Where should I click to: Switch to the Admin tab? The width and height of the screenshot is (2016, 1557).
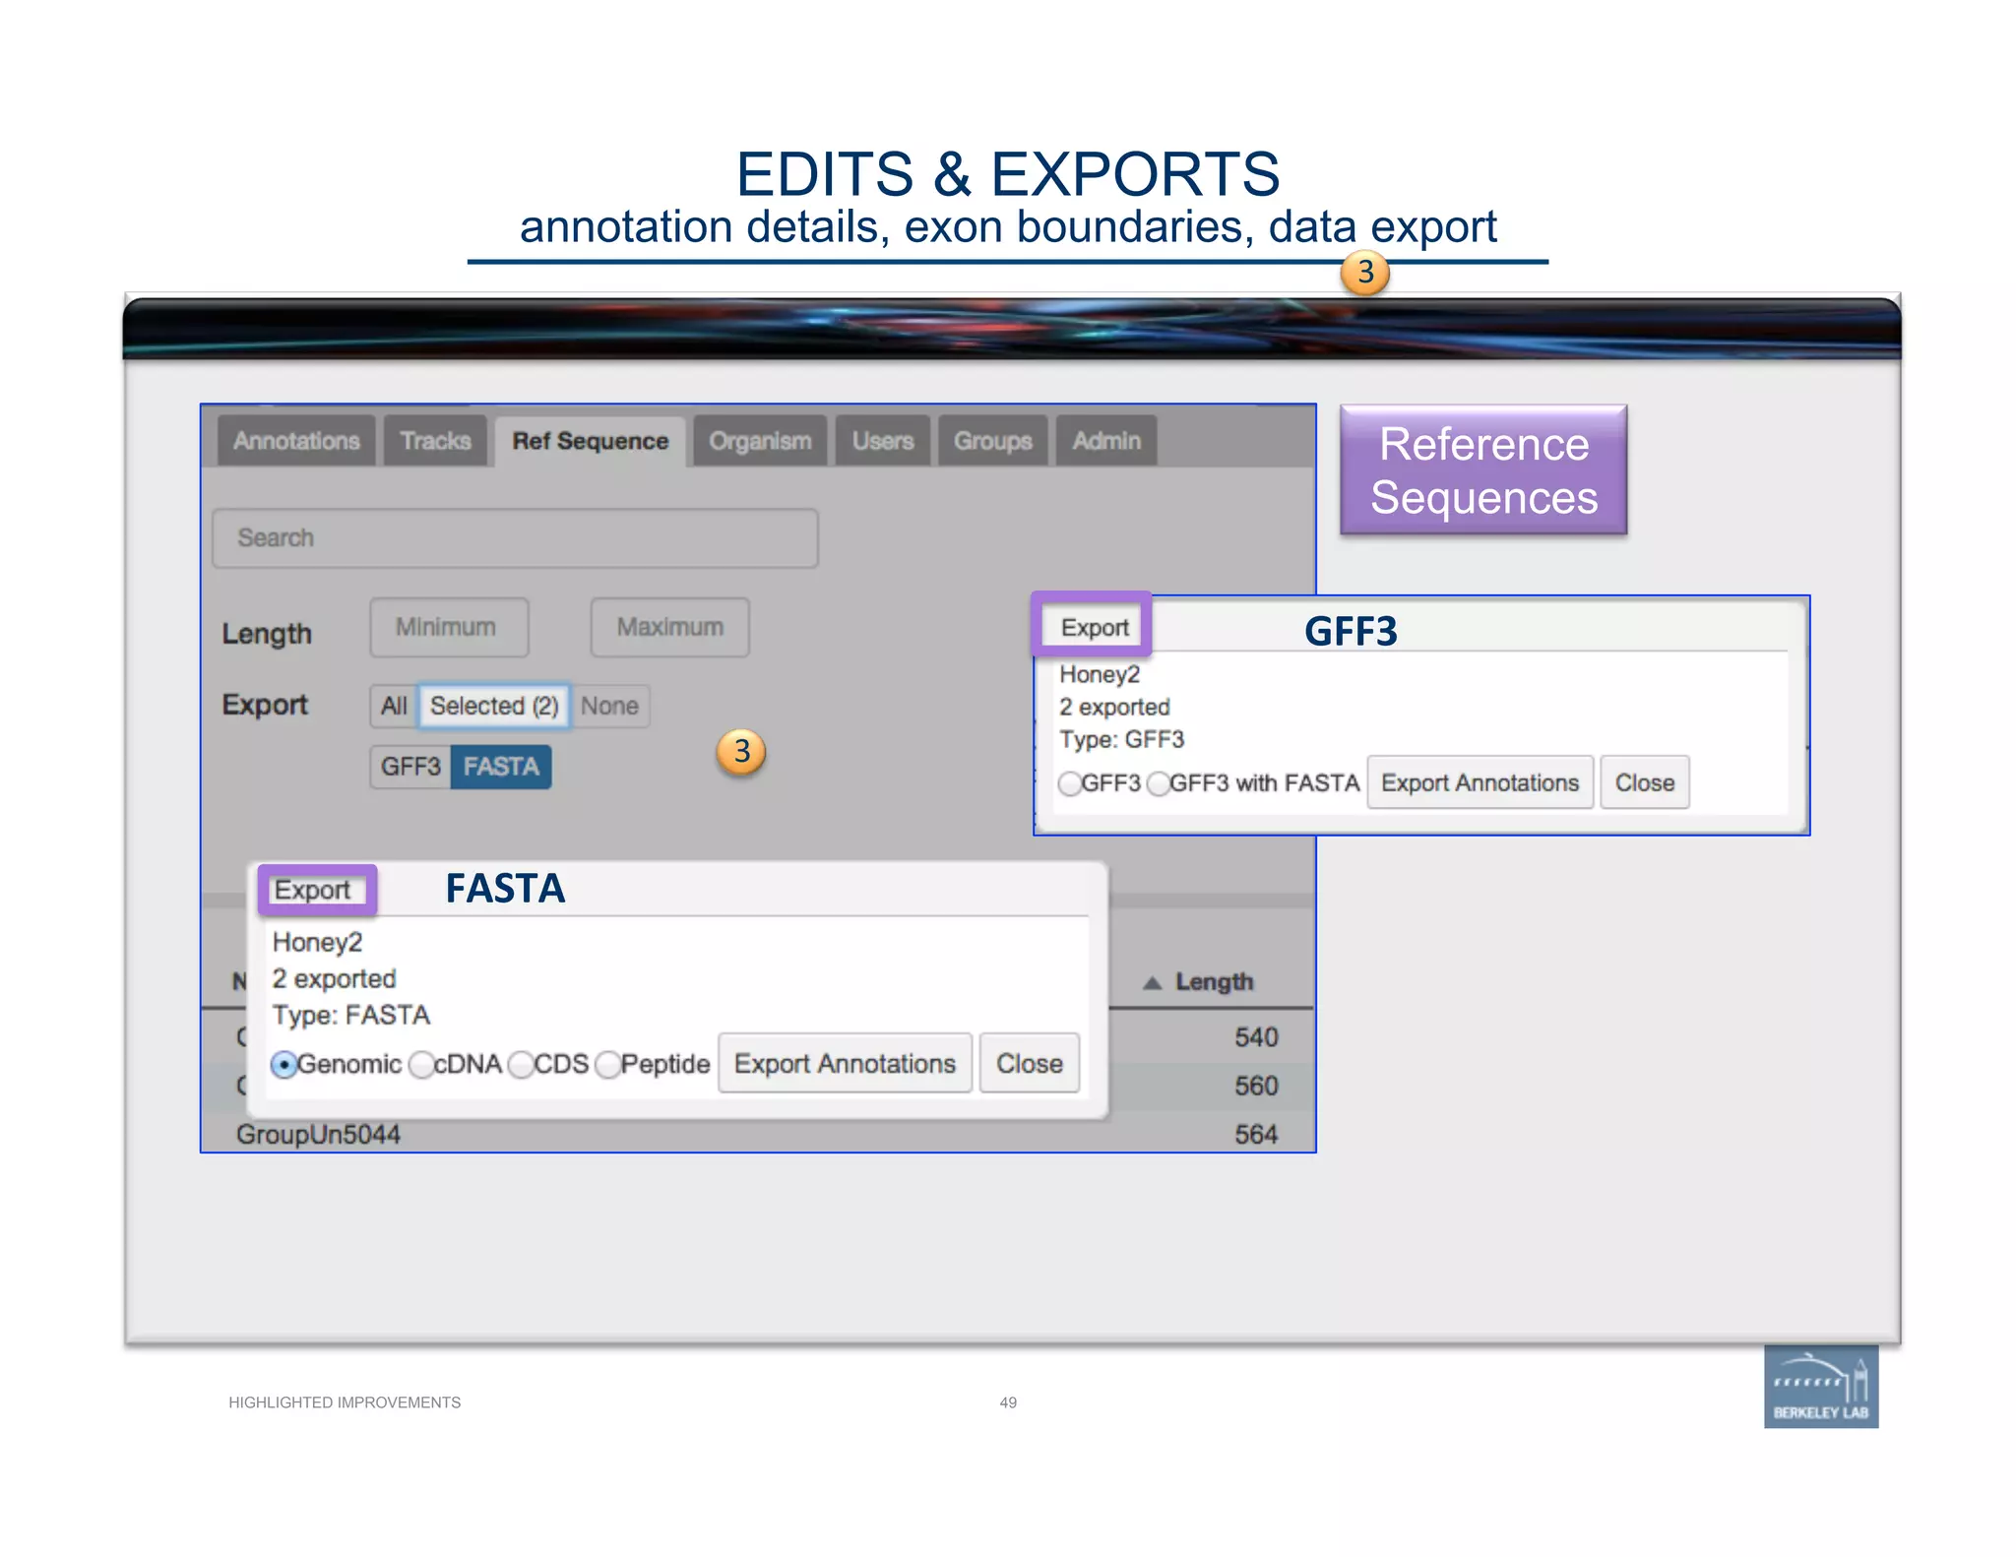pyautogui.click(x=1106, y=441)
